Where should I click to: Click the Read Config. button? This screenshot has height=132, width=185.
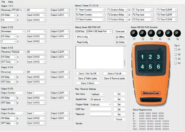coord(83,42)
